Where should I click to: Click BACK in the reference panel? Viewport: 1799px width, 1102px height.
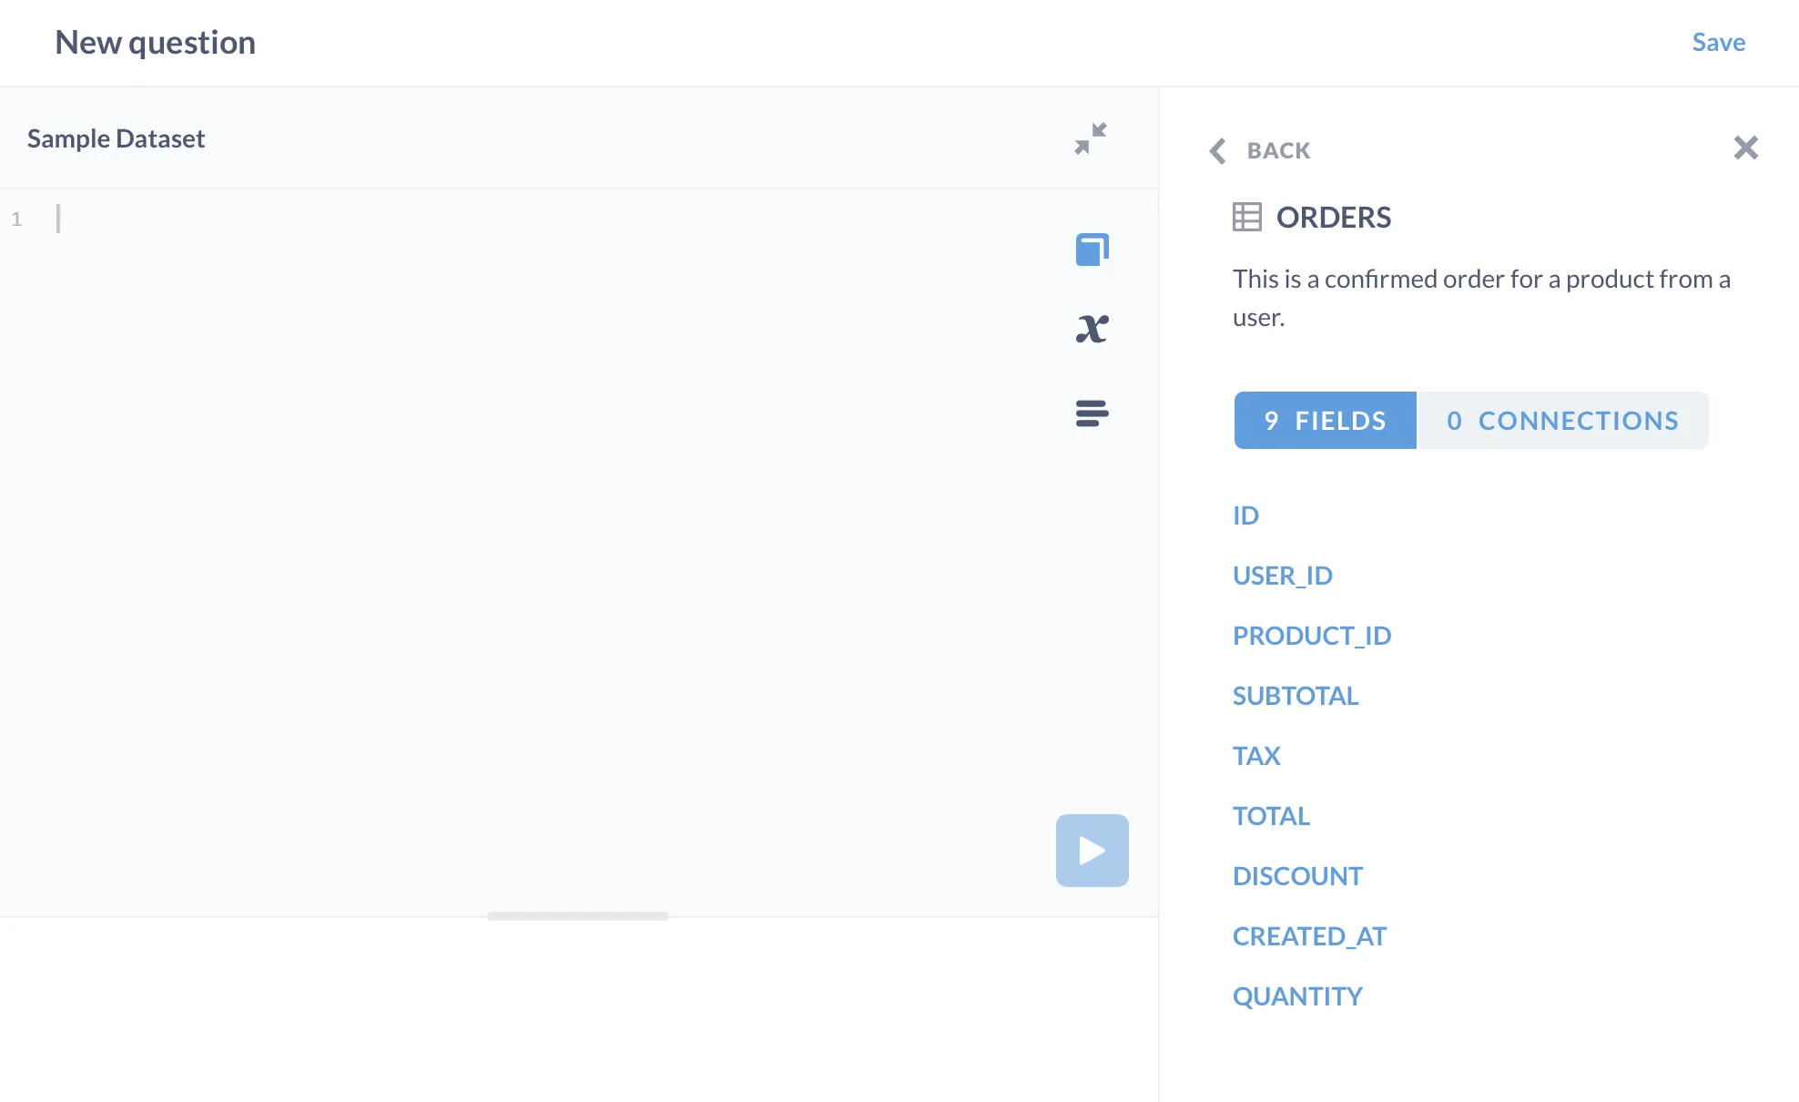click(x=1278, y=150)
